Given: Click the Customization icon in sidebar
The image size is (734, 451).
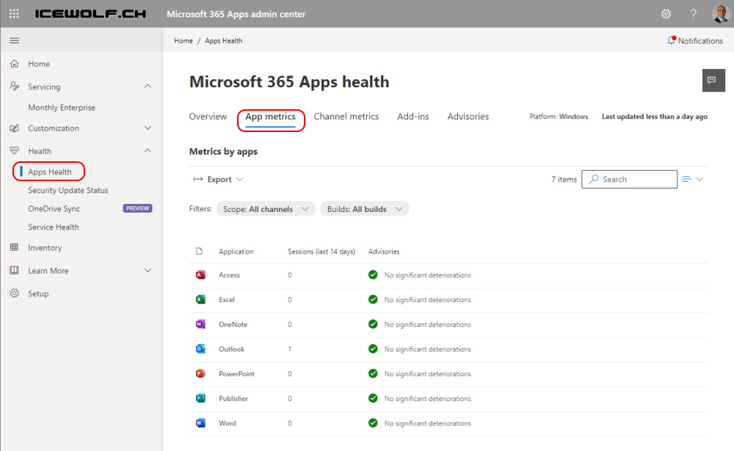Looking at the screenshot, I should tap(15, 128).
